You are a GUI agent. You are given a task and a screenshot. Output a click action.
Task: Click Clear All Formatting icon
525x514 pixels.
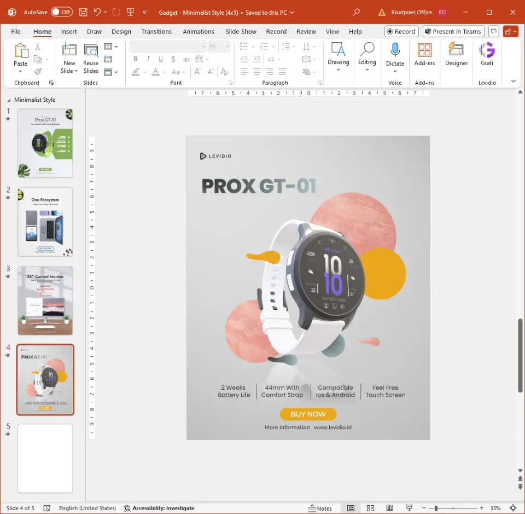click(x=224, y=72)
